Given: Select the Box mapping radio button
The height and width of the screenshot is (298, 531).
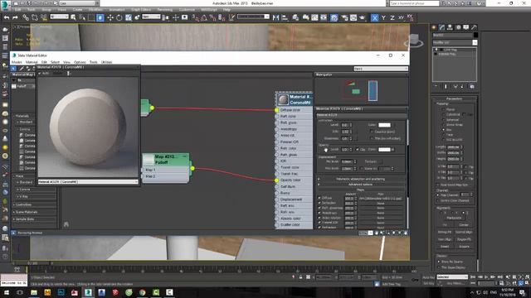Looking at the screenshot, I should coord(444,130).
